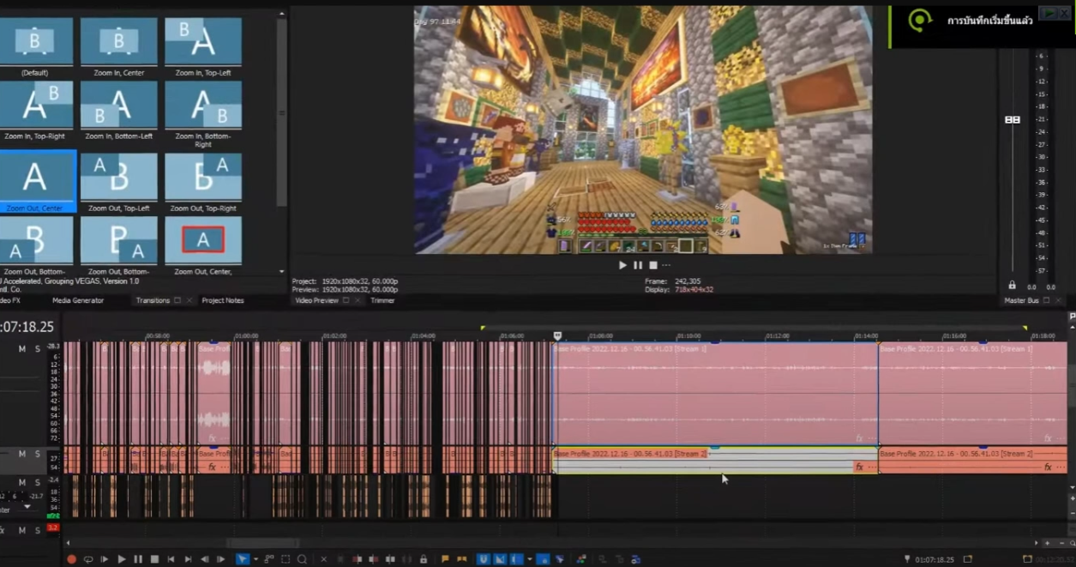The width and height of the screenshot is (1076, 567).
Task: Open event FX on right Stream 1 clip
Action: pos(1048,438)
